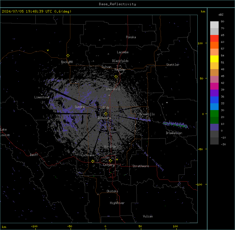This screenshot has width=235, height=230.
Task: Click the Ponoka city label
Action: (131, 37)
